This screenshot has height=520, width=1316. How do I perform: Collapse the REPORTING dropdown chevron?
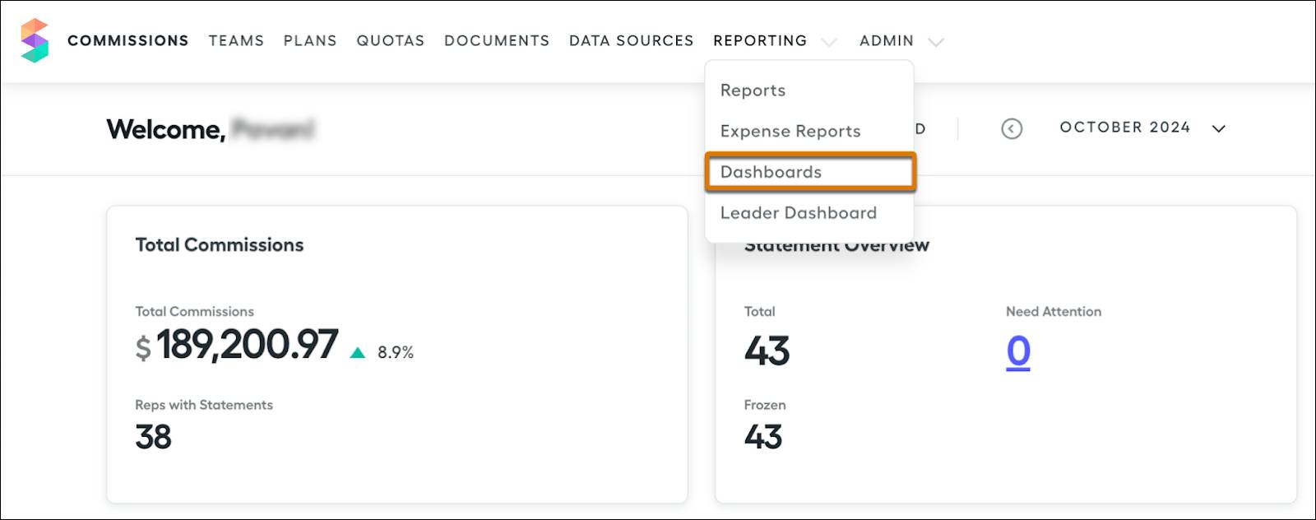pyautogui.click(x=829, y=42)
